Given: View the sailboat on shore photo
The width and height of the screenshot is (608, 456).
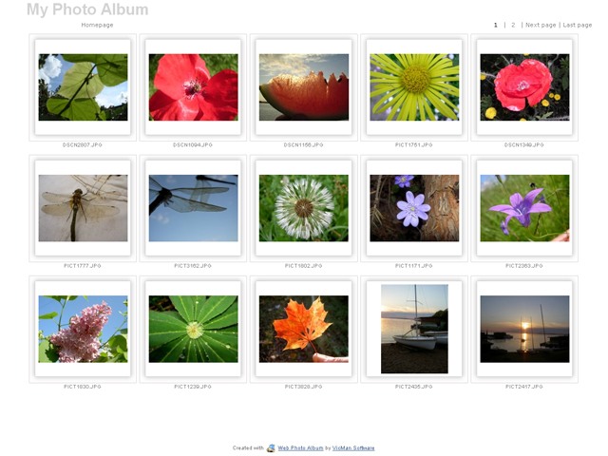Looking at the screenshot, I should [414, 329].
